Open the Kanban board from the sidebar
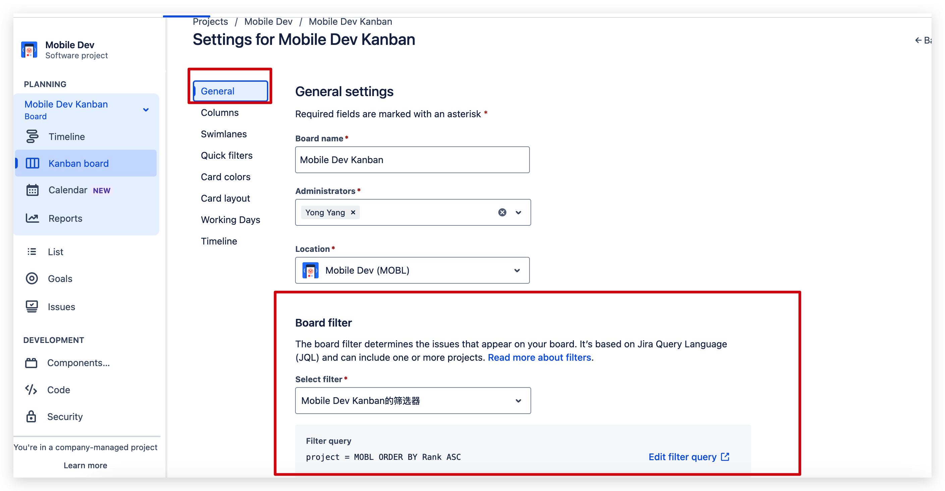Image resolution: width=945 pixels, height=491 pixels. [x=78, y=163]
